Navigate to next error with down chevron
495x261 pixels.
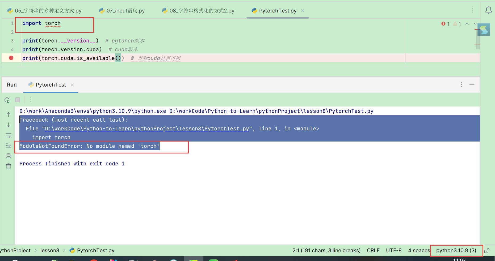click(475, 24)
